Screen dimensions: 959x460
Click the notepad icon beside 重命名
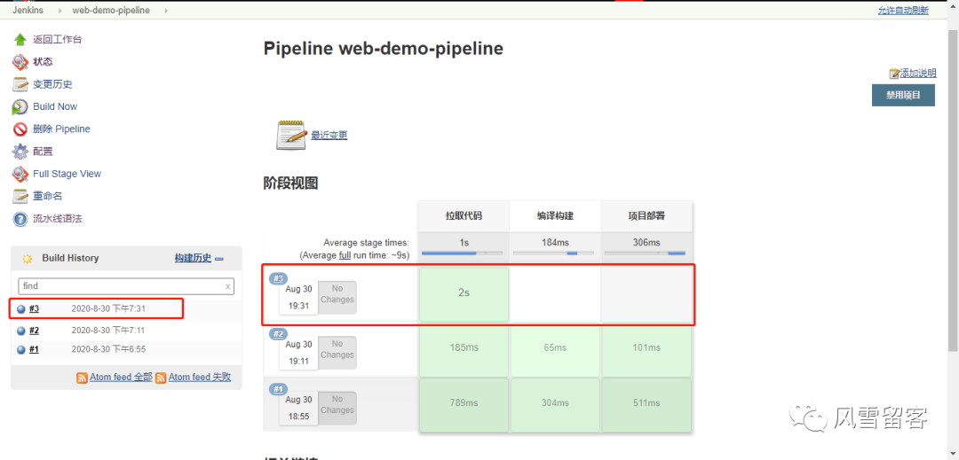(20, 197)
